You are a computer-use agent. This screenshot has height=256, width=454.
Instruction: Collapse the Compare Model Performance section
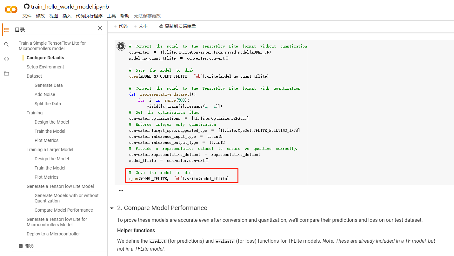[112, 208]
